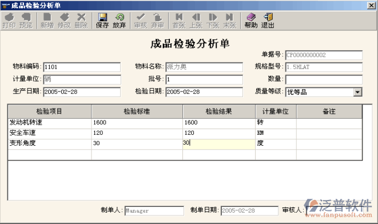
Task: Select the 发动机转速 row cell
Action: click(x=49, y=123)
